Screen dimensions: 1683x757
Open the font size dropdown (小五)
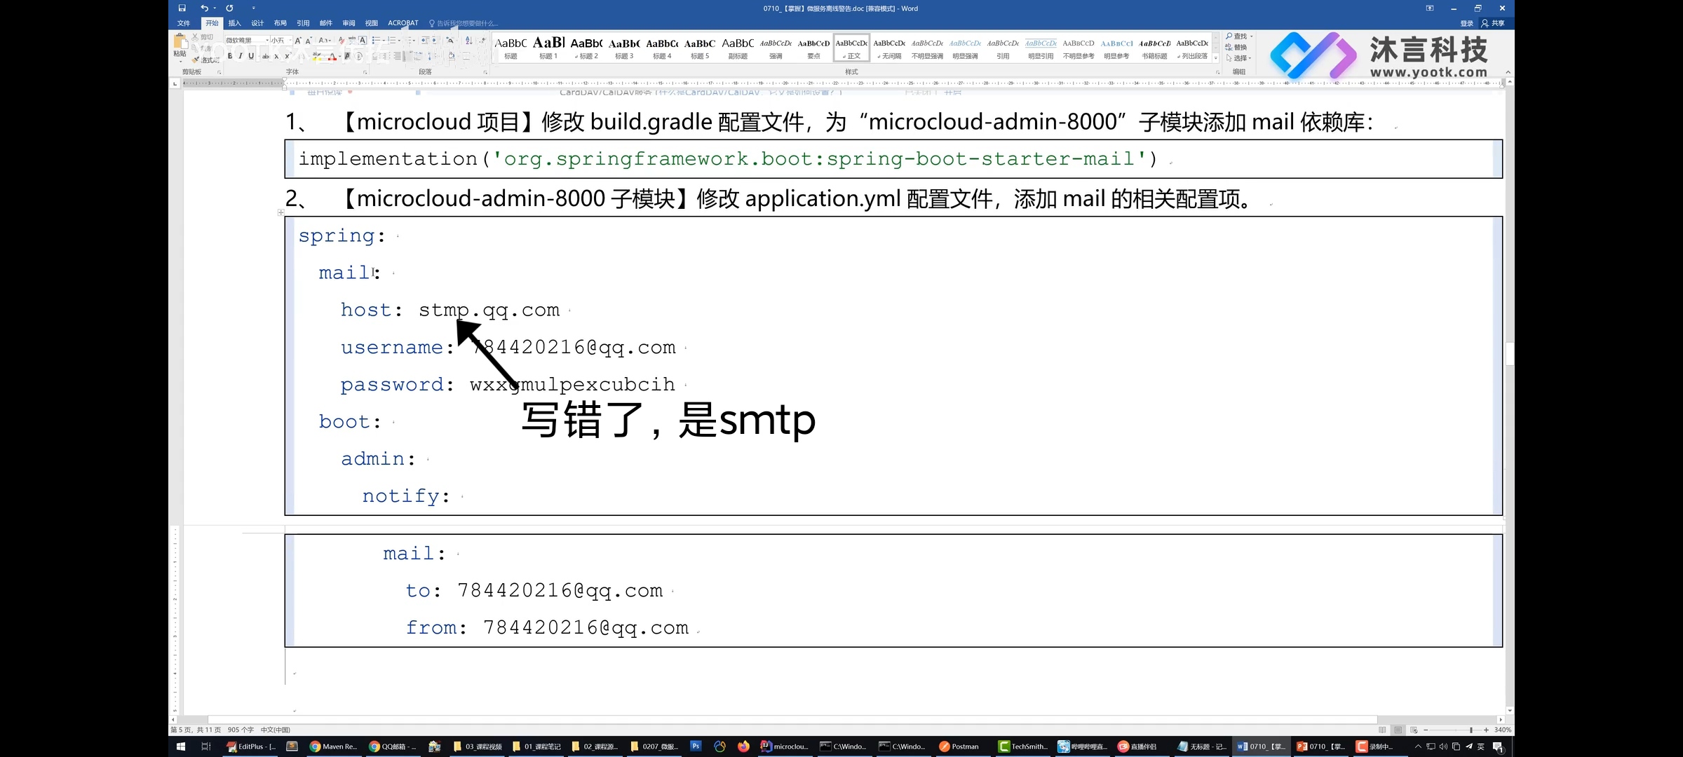290,41
